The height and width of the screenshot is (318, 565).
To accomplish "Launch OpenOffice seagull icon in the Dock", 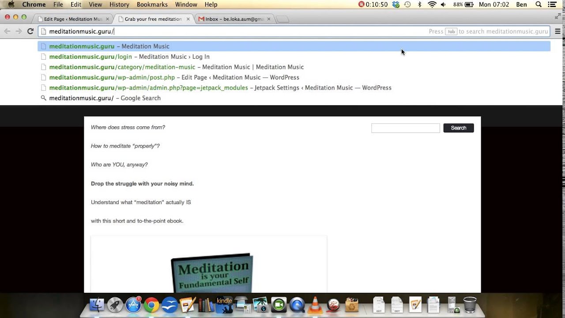I will point(169,305).
